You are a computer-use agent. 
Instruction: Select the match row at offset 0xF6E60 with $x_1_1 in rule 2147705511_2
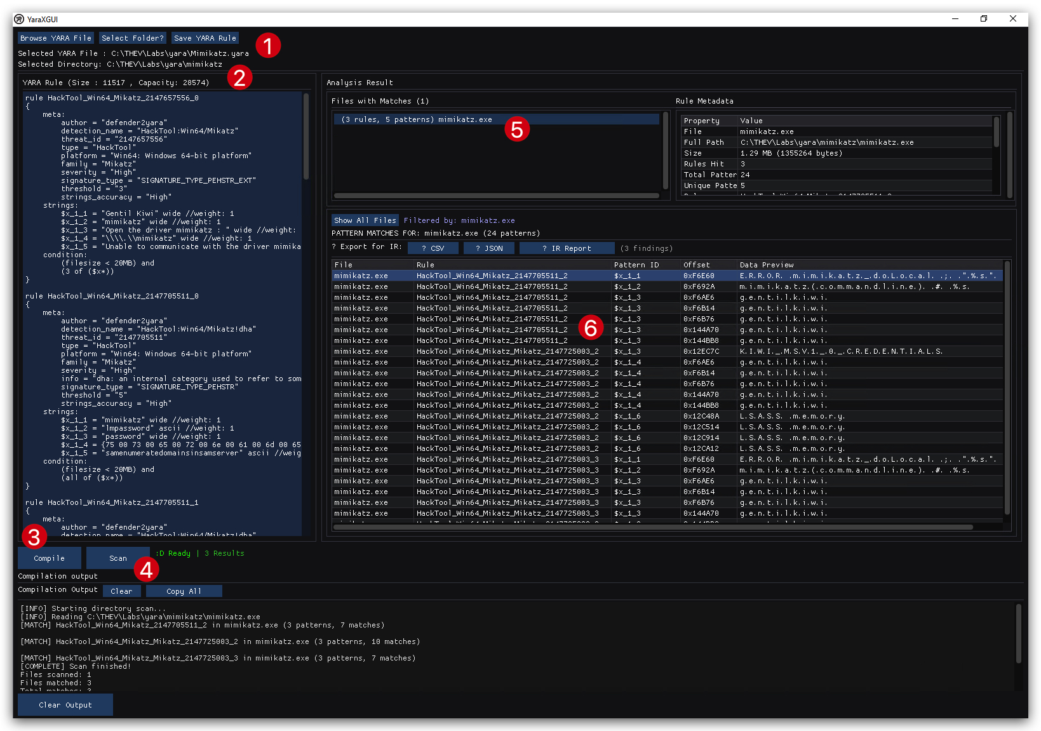click(x=667, y=276)
